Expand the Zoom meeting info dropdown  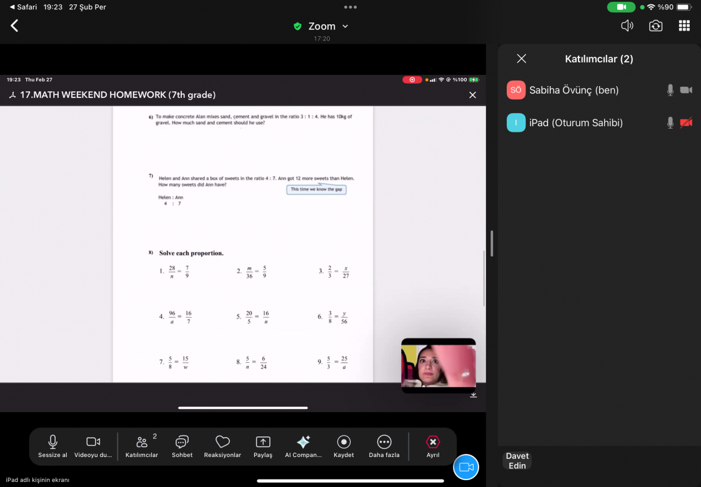coord(345,26)
